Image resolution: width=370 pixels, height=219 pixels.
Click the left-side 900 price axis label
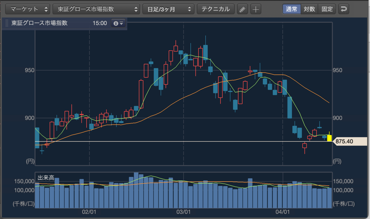[x=29, y=118]
